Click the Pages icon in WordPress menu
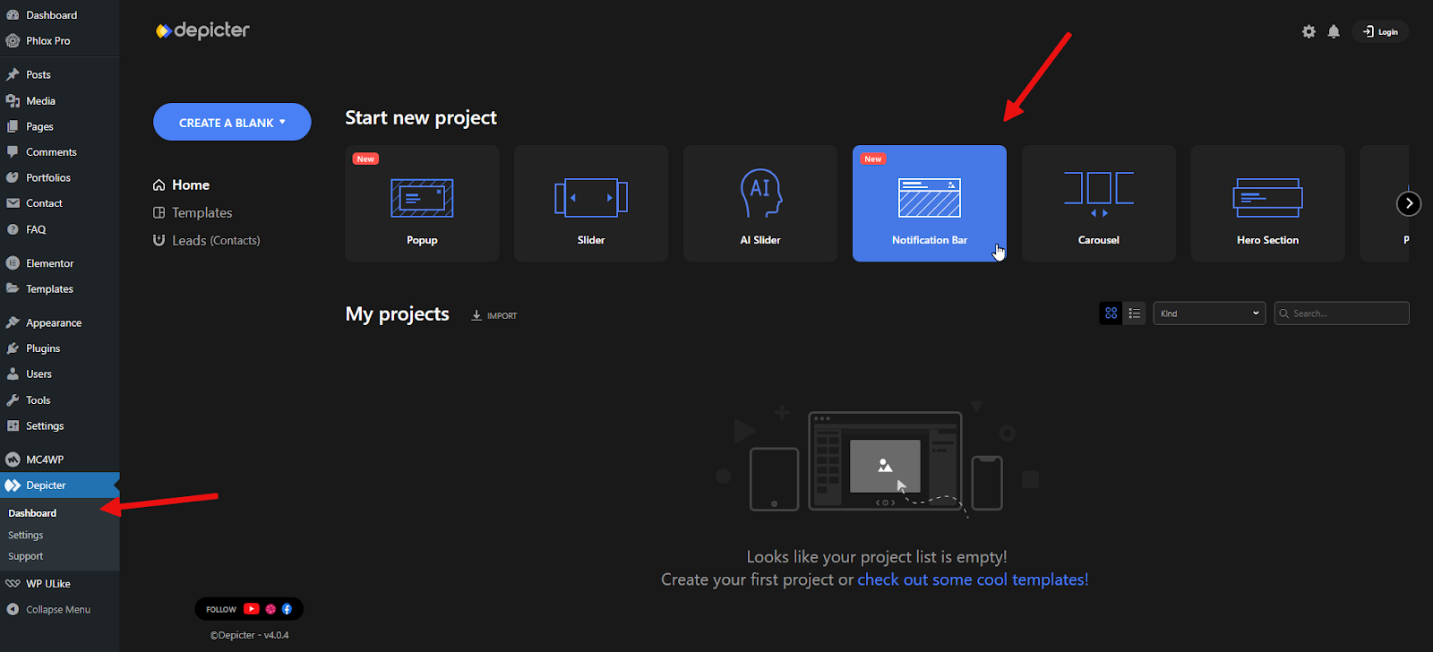This screenshot has width=1433, height=652. 13,126
